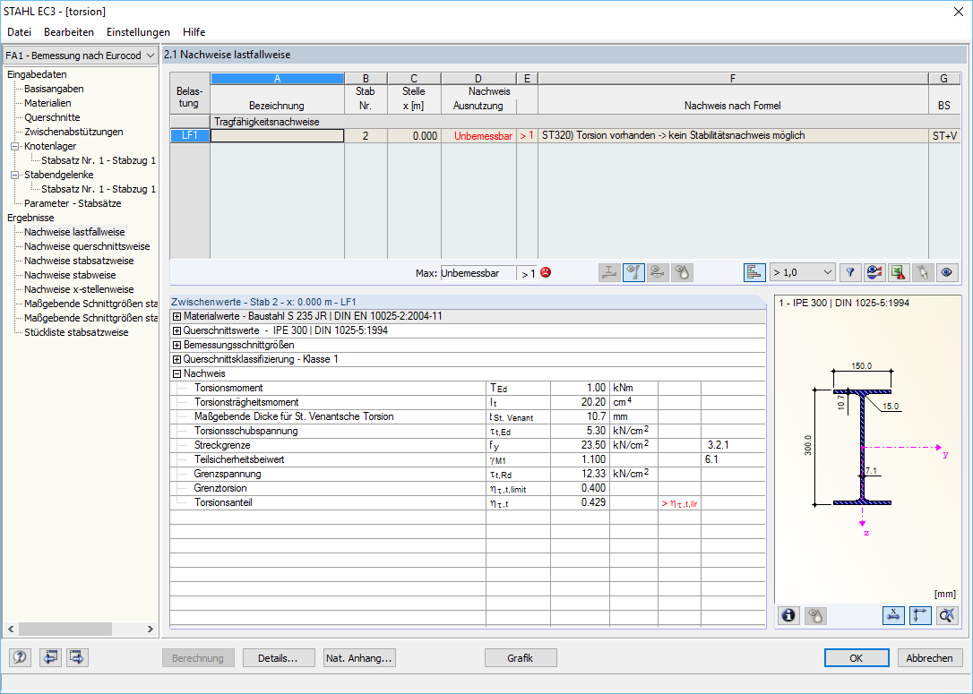The height and width of the screenshot is (694, 973).
Task: Select Parameter - Stabsätze in the navigator
Action: pyautogui.click(x=73, y=203)
